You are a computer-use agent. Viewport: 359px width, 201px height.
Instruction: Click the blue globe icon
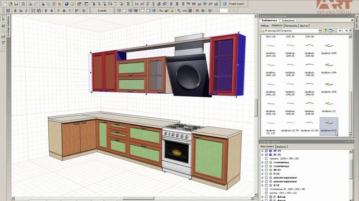pyautogui.click(x=67, y=4)
